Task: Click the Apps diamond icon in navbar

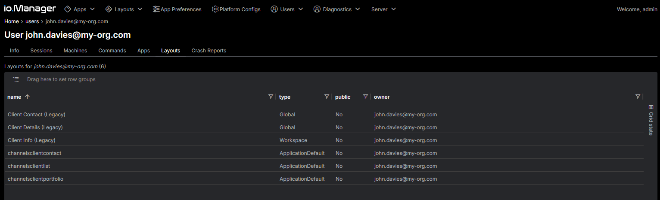Action: coord(68,9)
